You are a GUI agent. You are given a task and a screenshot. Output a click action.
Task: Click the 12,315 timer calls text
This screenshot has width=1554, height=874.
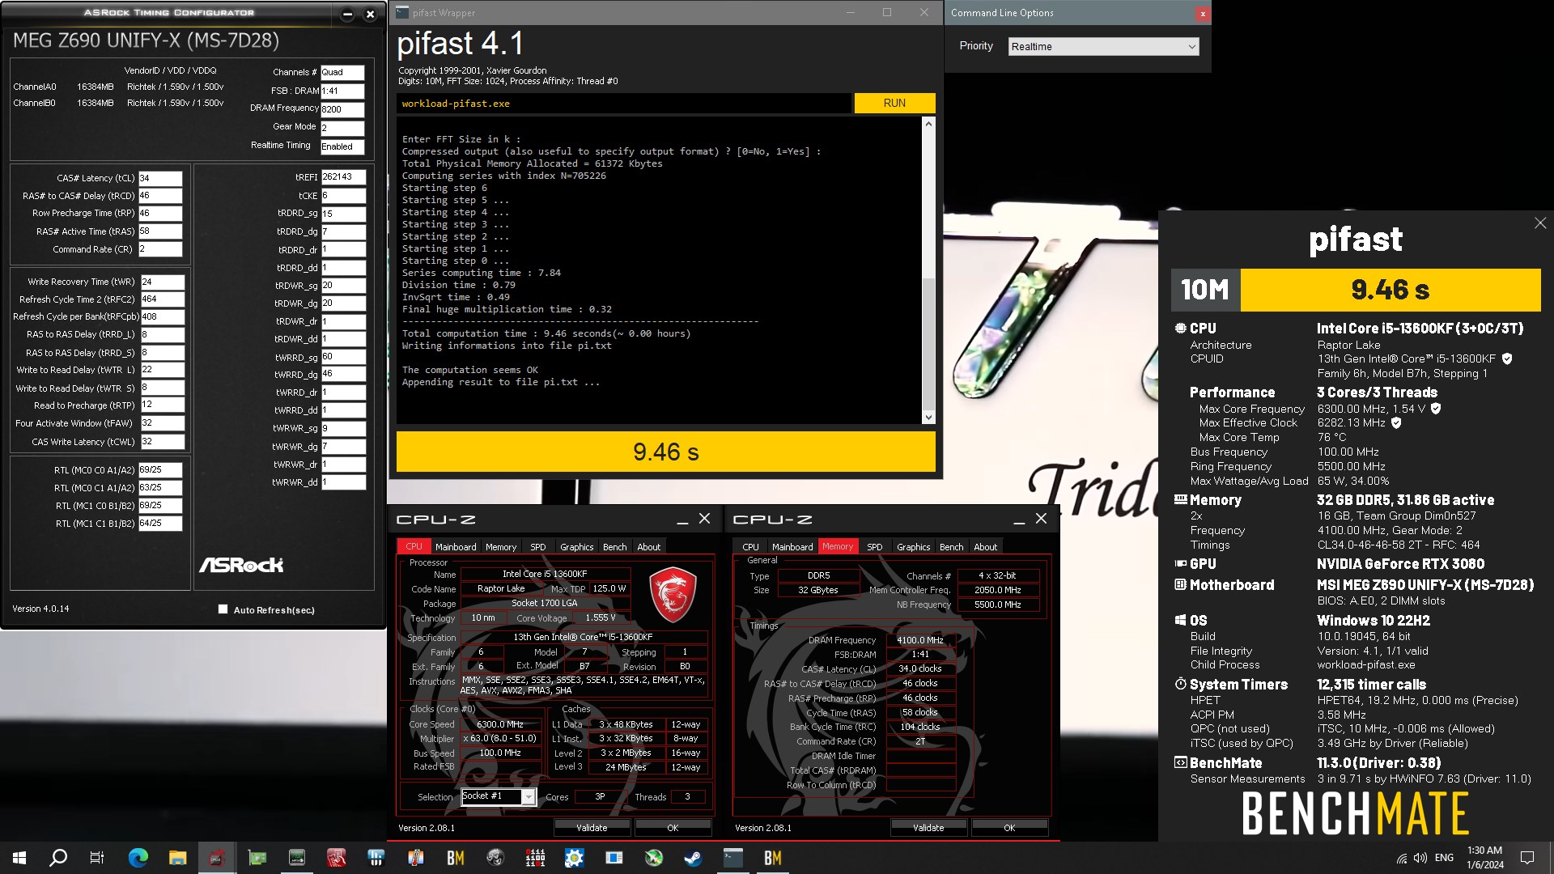click(x=1371, y=685)
